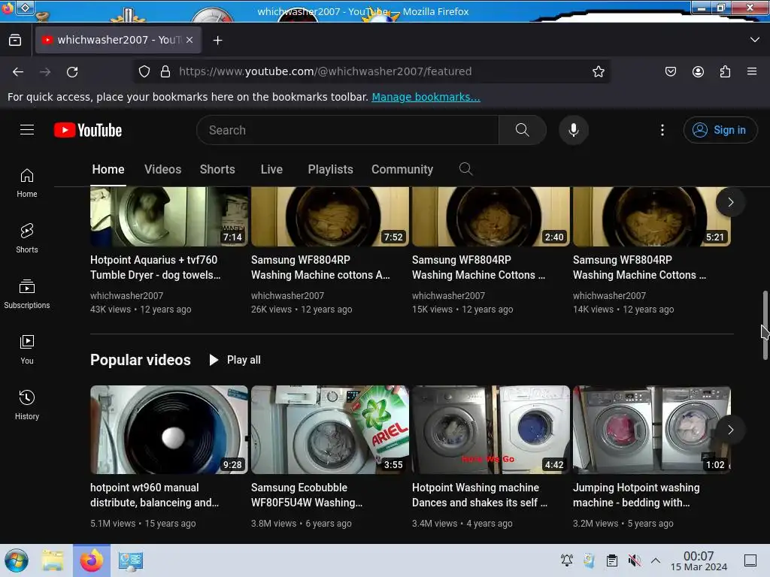Open Firefox extensions puzzle icon
The height and width of the screenshot is (577, 770).
pos(725,71)
